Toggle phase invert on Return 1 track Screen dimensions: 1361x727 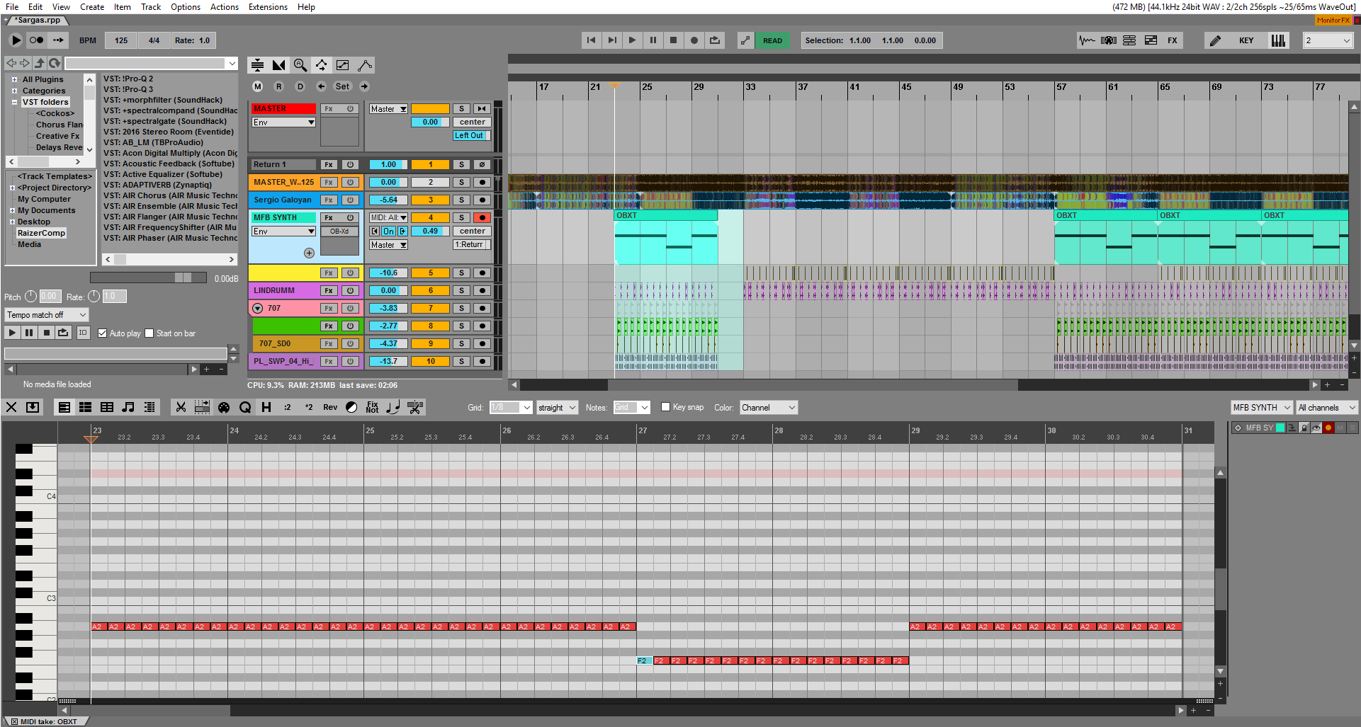pyautogui.click(x=482, y=164)
